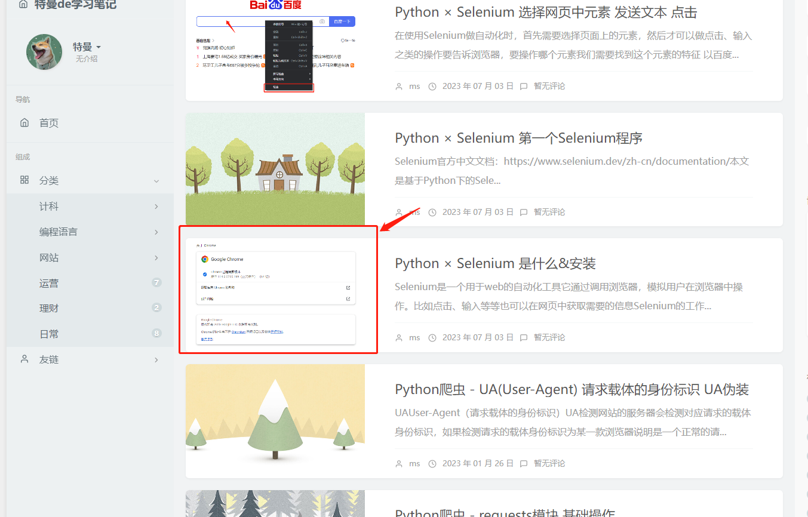The image size is (808, 517).
Task: Open the home icon beside 首页
Action: tap(24, 123)
